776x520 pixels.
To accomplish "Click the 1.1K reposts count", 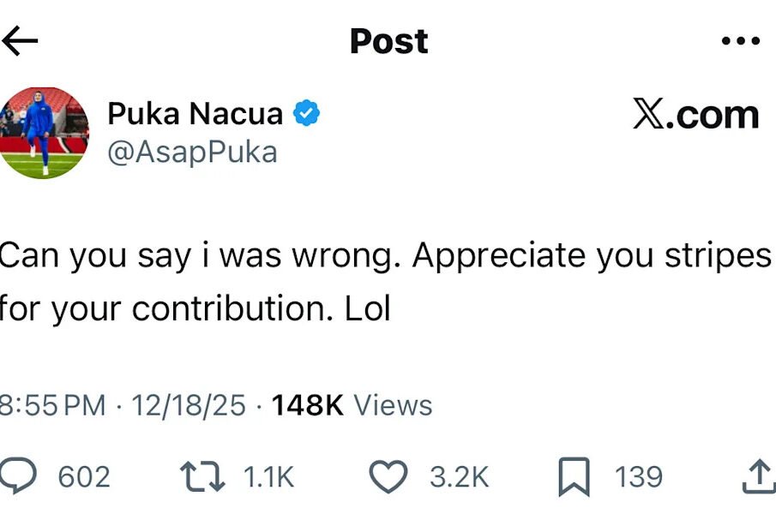I will click(x=268, y=477).
